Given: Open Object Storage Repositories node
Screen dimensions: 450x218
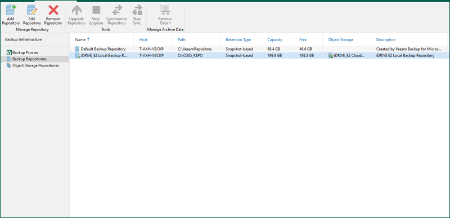Looking at the screenshot, I should (35, 65).
